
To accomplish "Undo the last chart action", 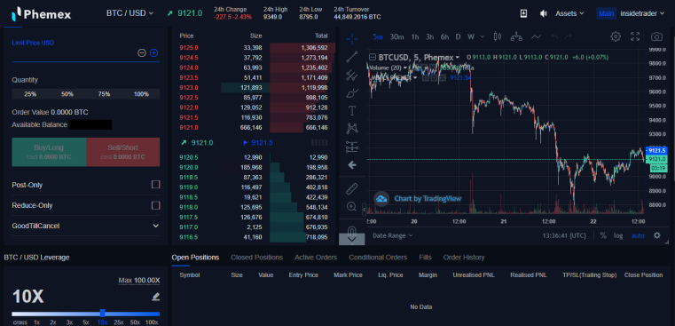I will point(554,36).
